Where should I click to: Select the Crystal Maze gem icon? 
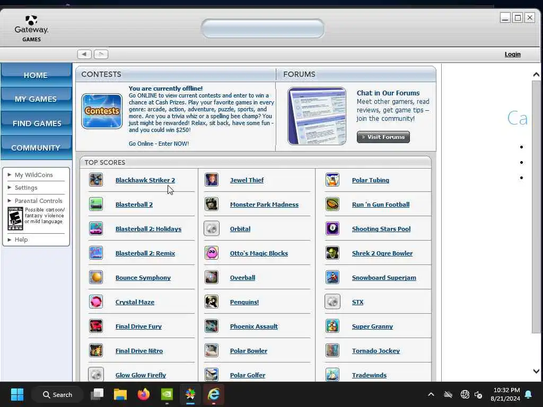[x=96, y=302]
